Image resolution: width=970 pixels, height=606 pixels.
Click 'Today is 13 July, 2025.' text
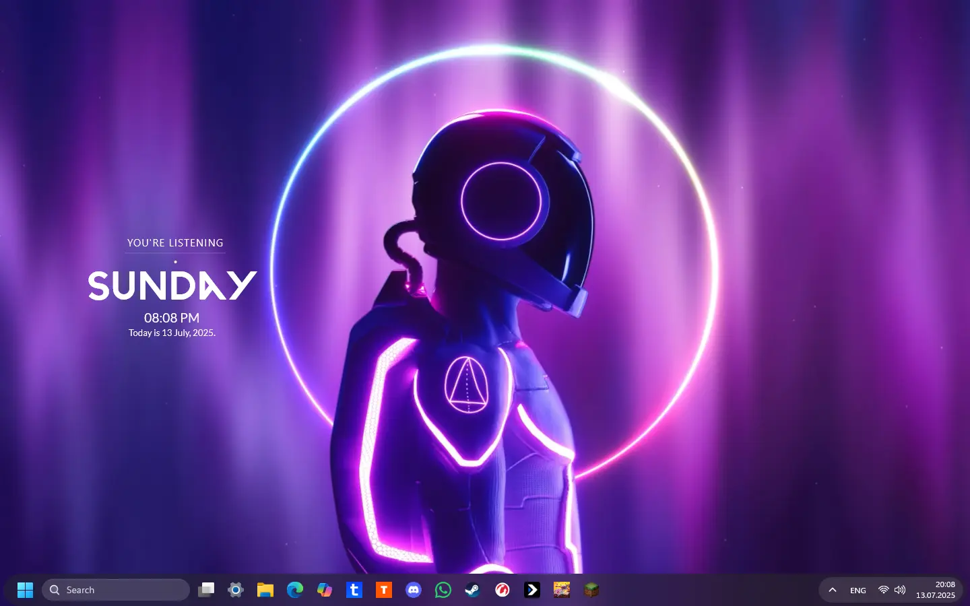click(x=172, y=333)
